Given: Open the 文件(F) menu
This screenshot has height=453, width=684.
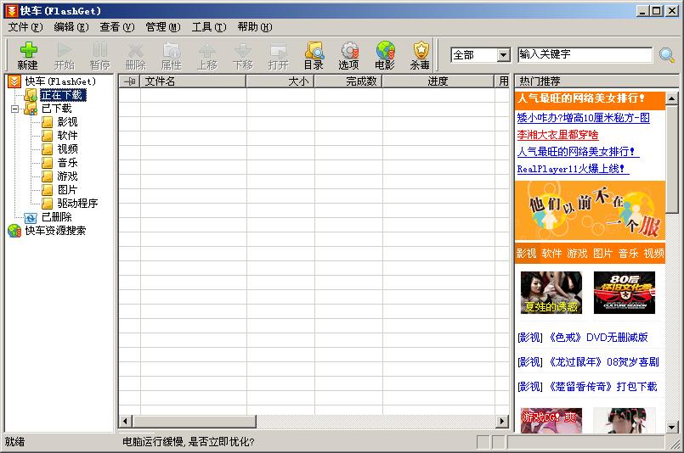Looking at the screenshot, I should 25,27.
